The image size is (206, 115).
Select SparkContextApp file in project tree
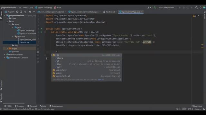point(26,31)
